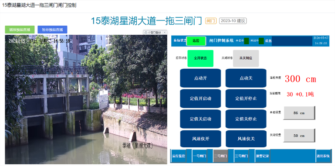Select the 86 cm opening setting field
The image size is (335, 166).
click(299, 113)
